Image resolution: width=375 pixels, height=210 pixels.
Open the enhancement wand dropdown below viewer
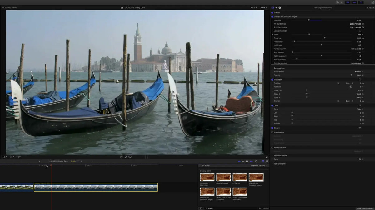click(x=12, y=157)
